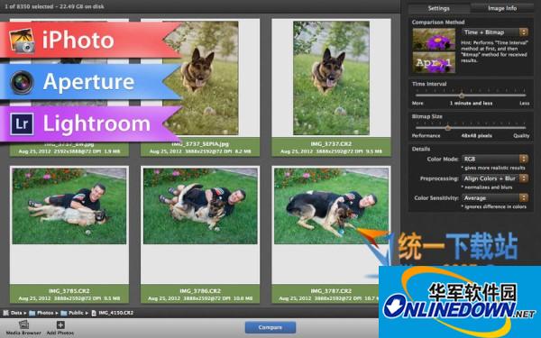
Task: Click the Bitmap Size slider handle
Action: tap(448, 128)
